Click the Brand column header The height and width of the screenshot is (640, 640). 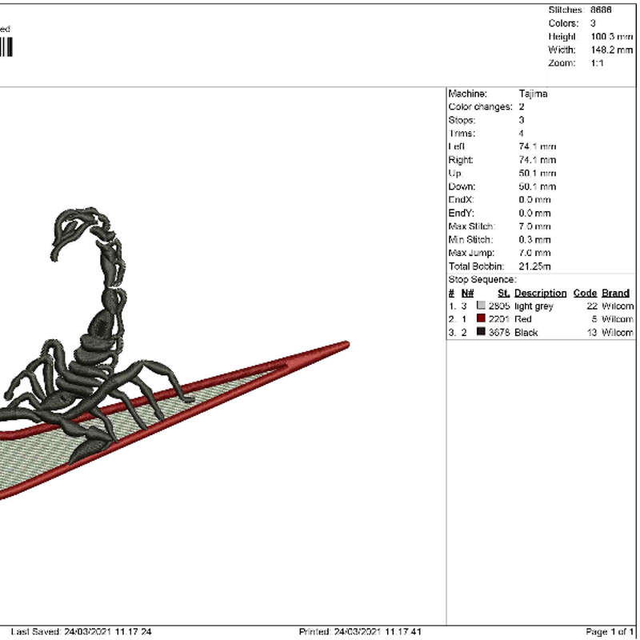[x=614, y=293]
